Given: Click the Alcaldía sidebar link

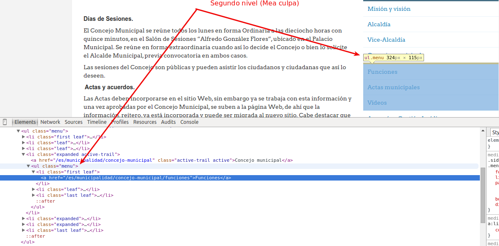Looking at the screenshot, I should point(379,24).
